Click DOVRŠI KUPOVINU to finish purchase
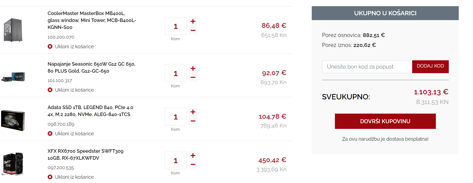 coord(385,121)
